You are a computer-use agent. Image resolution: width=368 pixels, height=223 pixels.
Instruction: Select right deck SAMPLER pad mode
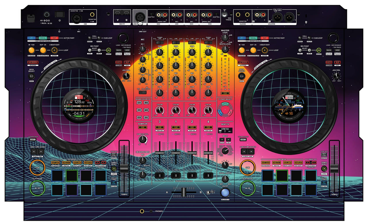(298, 163)
